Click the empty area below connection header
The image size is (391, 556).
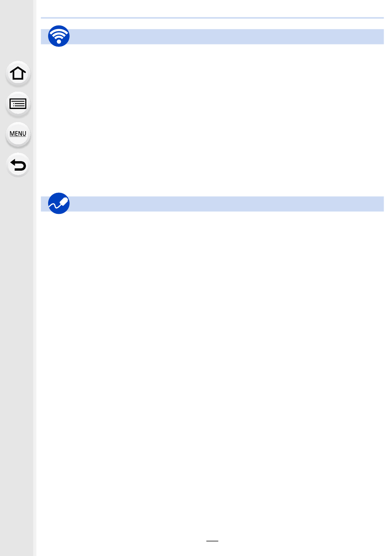pyautogui.click(x=212, y=370)
